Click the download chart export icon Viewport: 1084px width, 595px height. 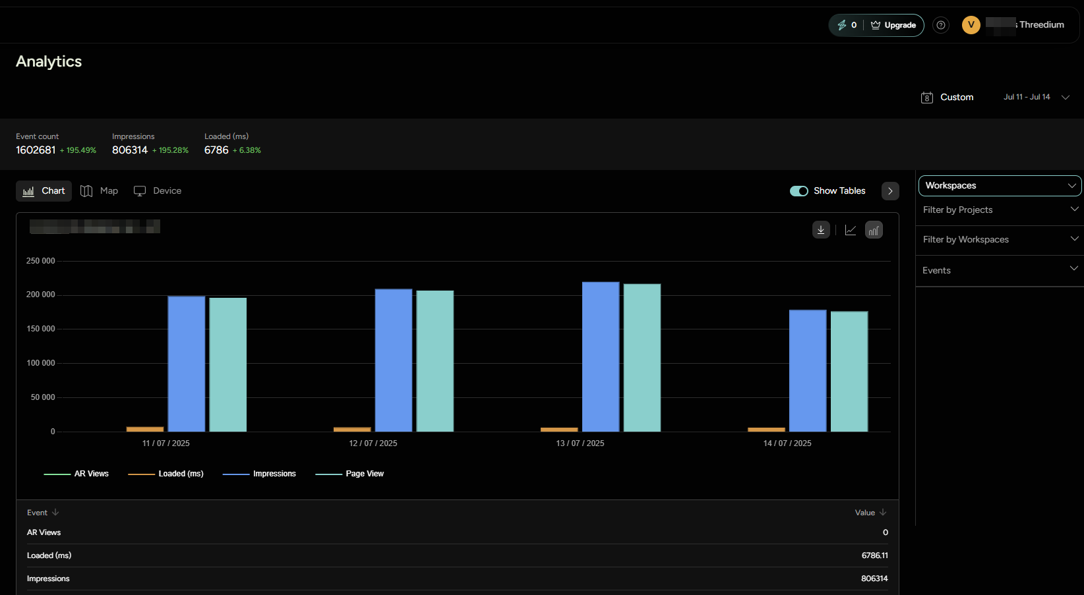[821, 229]
